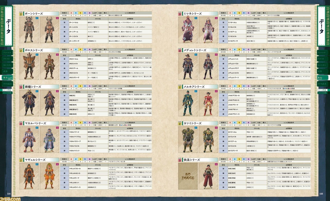Screen dimensions: 330x201
Task: Click the page number 234
Action: coord(9,194)
